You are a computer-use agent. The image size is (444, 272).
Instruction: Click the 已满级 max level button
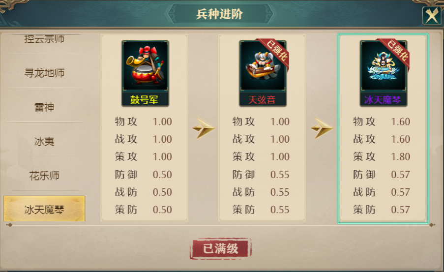click(221, 248)
